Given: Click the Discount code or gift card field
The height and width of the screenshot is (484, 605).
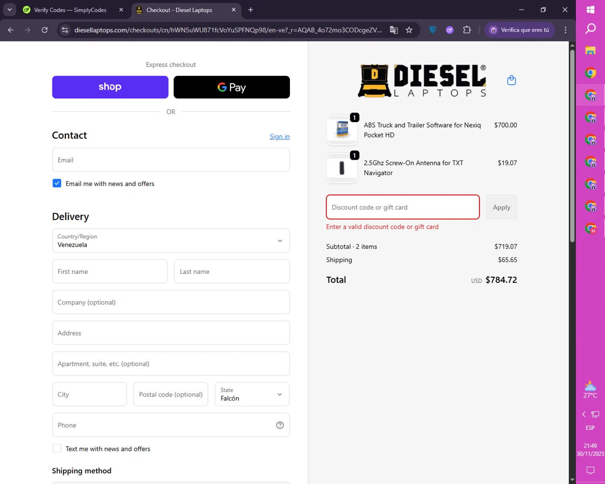Looking at the screenshot, I should tap(403, 207).
